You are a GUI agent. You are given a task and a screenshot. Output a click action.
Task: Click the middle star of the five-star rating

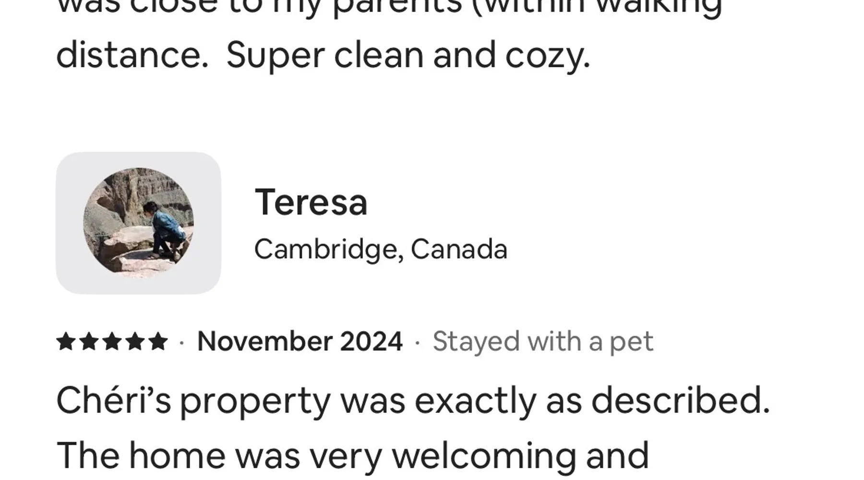(112, 342)
